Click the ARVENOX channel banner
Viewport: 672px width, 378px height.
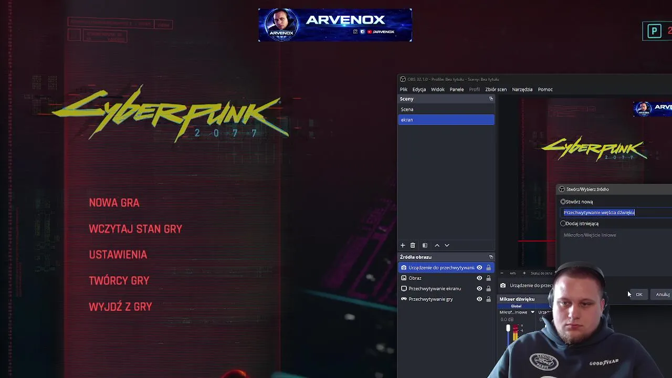point(335,25)
